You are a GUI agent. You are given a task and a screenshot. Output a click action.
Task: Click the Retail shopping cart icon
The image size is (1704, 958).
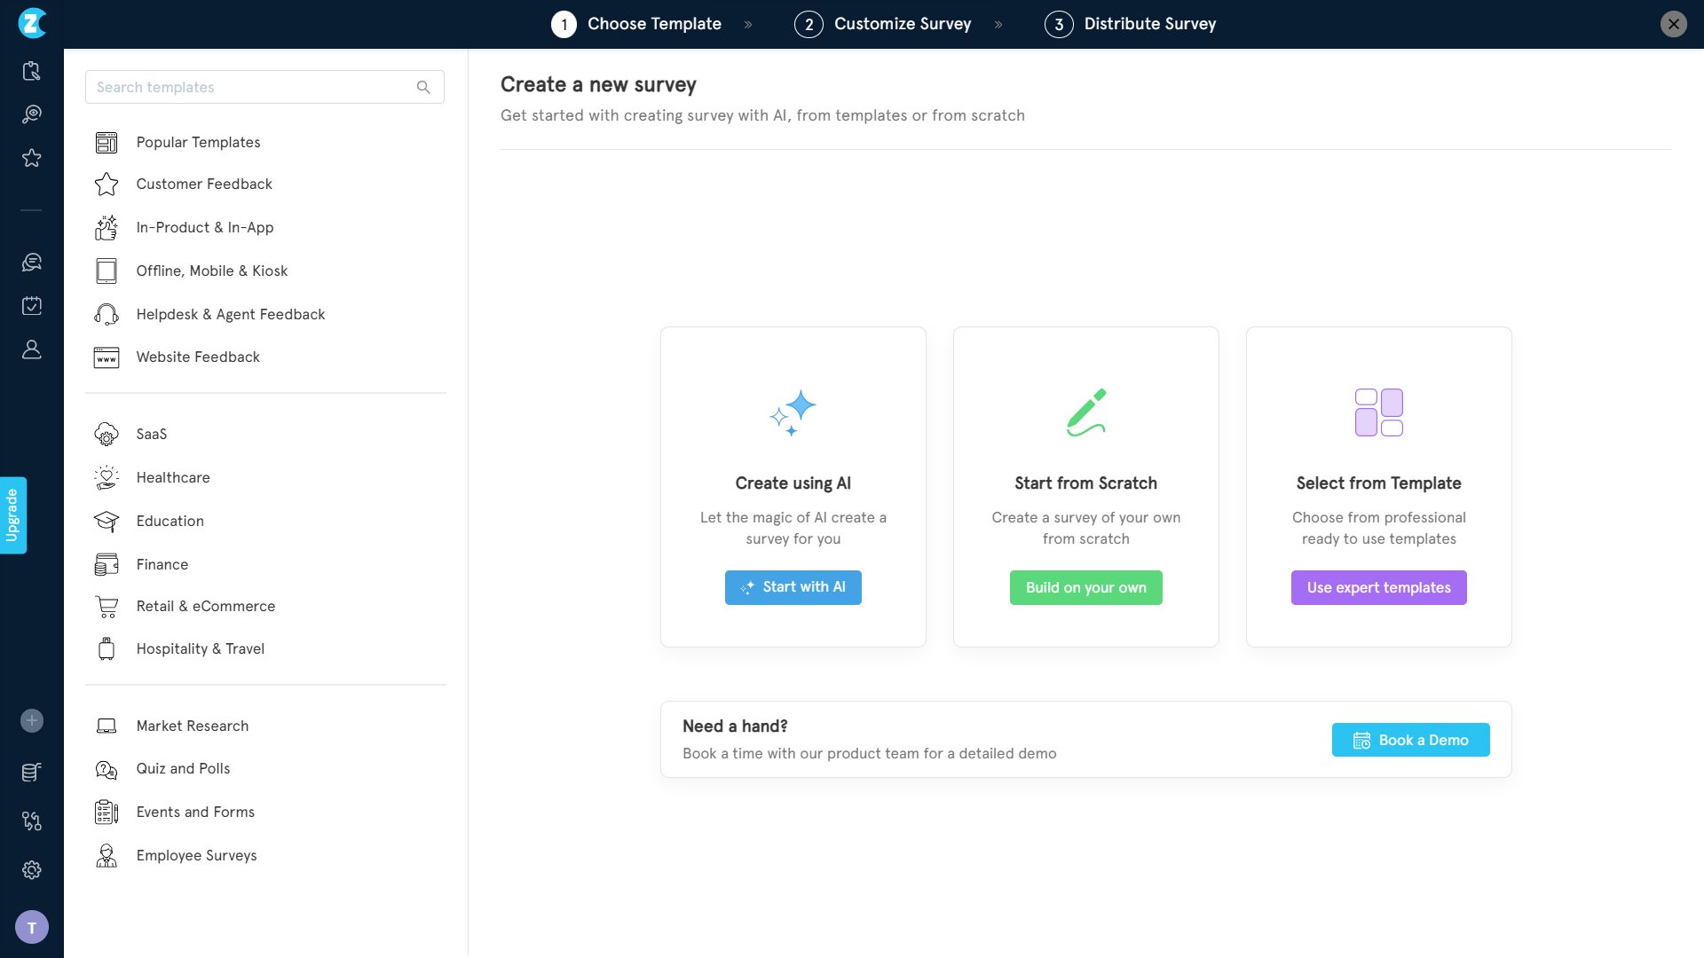[106, 607]
